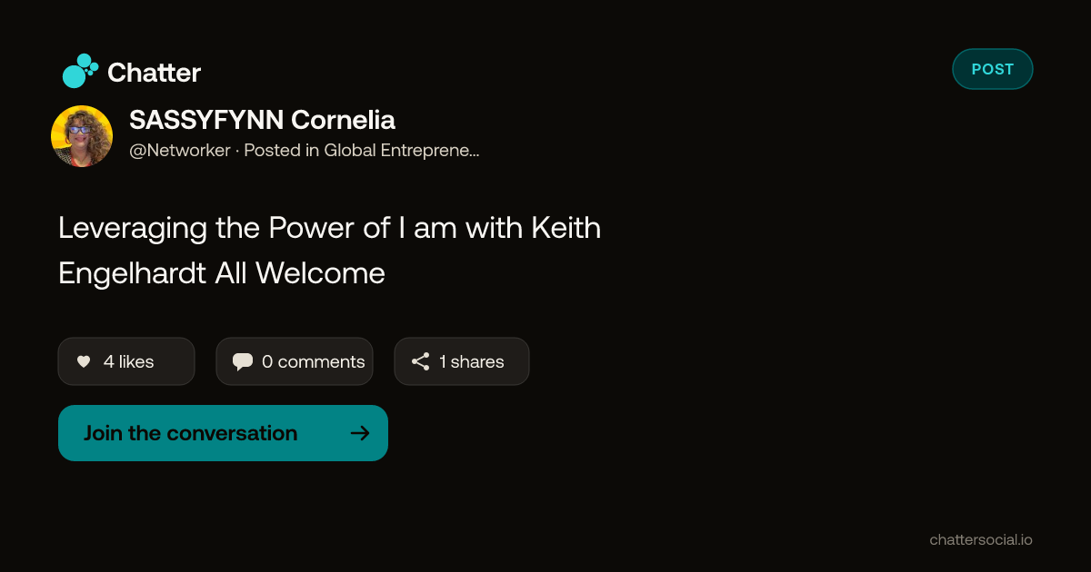The image size is (1091, 572).
Task: Open comments via the speech bubble icon
Action: 243,361
